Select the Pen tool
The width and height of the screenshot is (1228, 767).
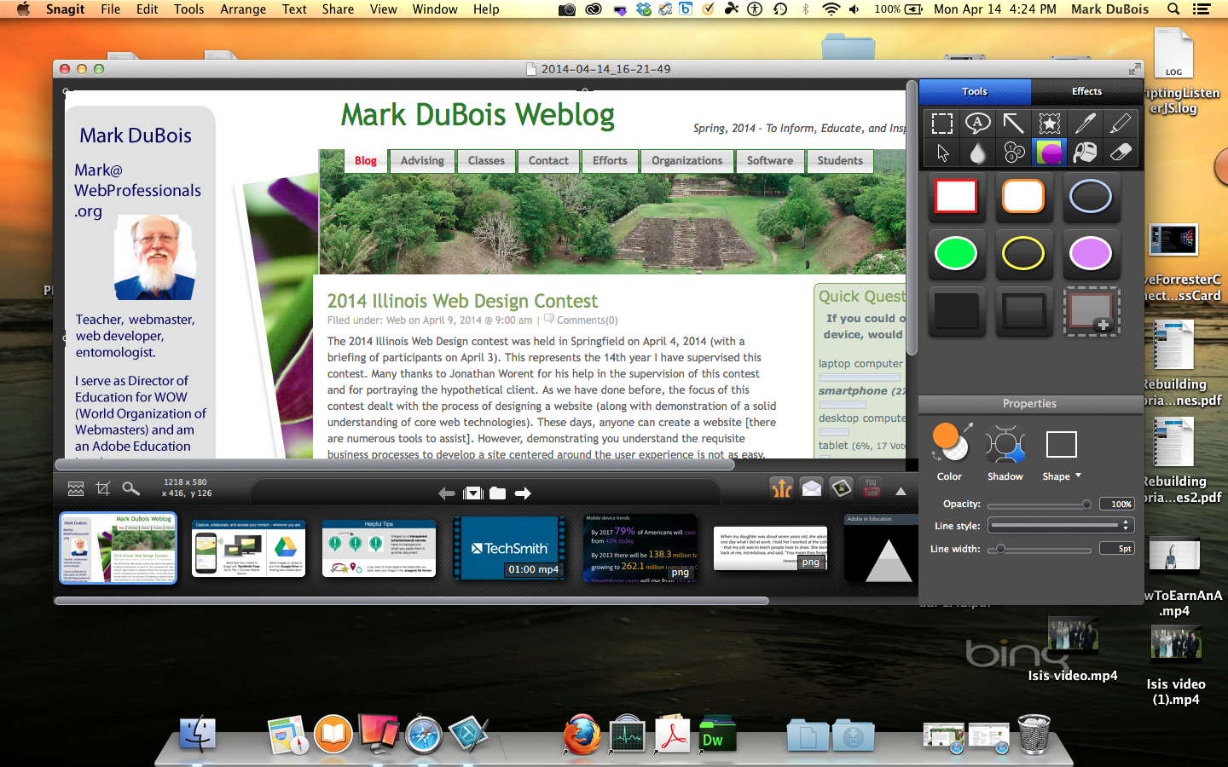pos(1085,124)
